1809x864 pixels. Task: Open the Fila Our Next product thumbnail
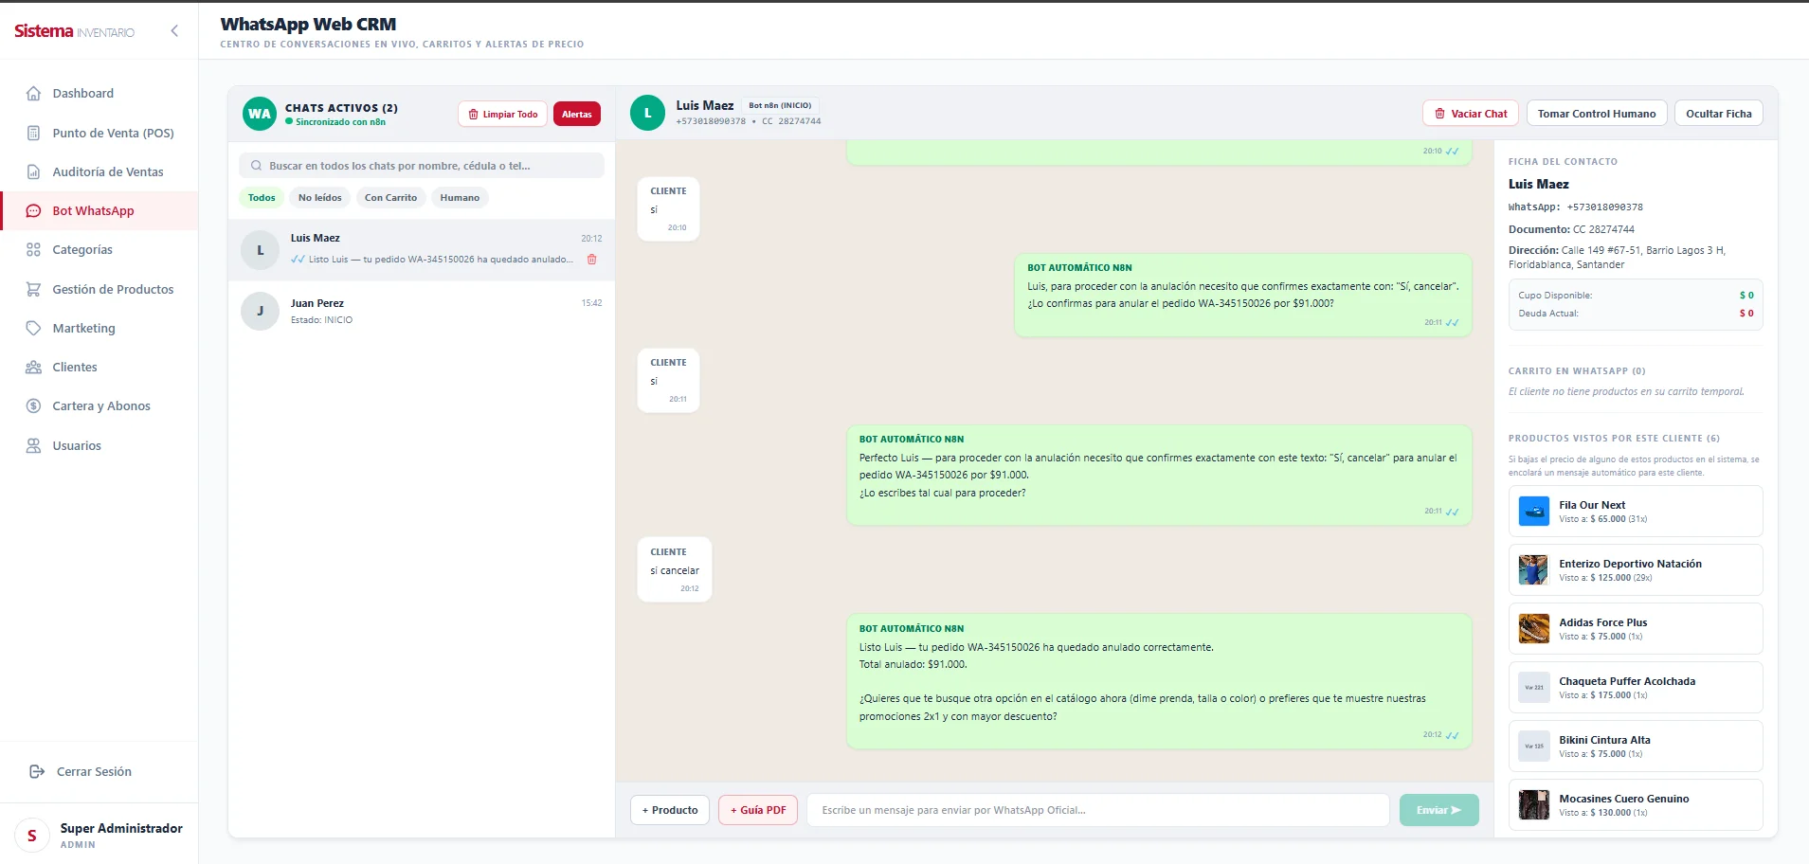click(1533, 512)
